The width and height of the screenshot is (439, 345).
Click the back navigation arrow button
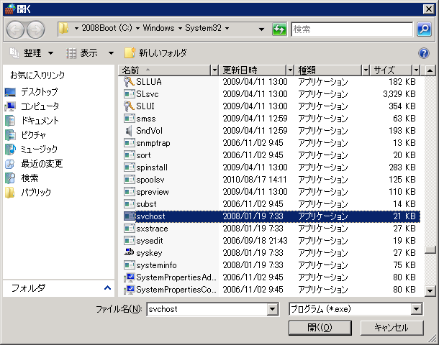[15, 29]
